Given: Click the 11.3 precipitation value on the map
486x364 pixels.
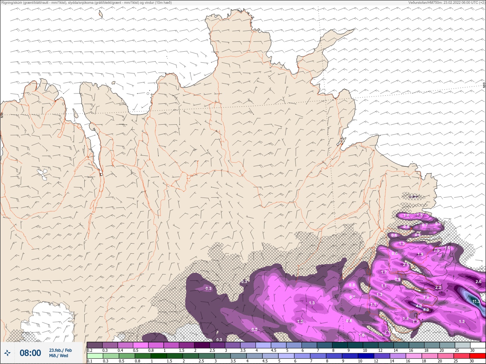Looking at the screenshot, I should tap(476, 301).
